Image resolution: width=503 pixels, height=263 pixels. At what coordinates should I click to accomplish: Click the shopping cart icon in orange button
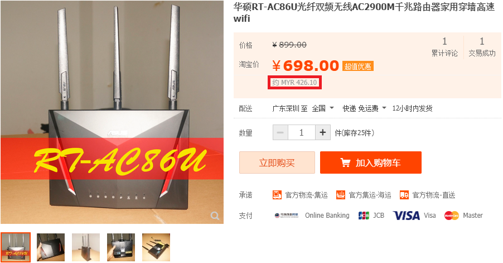[346, 163]
